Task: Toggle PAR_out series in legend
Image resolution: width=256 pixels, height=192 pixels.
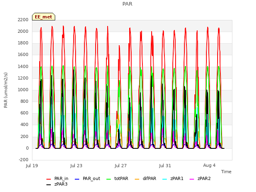Action: pyautogui.click(x=87, y=179)
